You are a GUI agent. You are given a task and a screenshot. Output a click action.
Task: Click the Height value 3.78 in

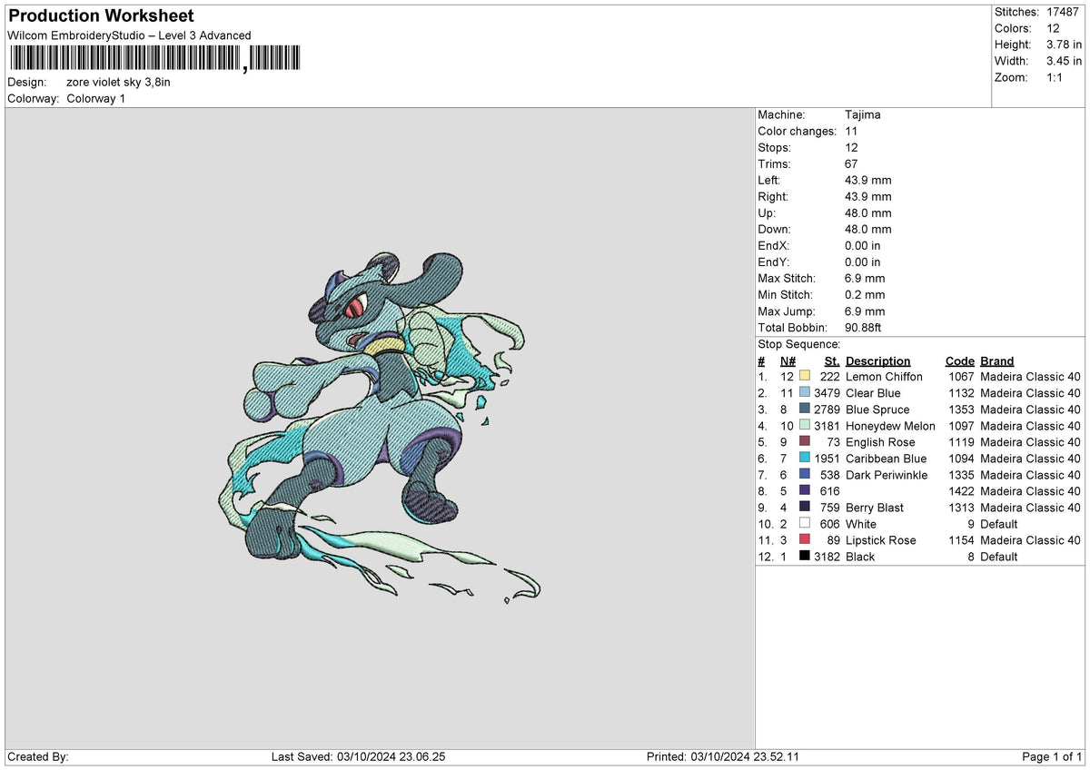coord(1064,44)
